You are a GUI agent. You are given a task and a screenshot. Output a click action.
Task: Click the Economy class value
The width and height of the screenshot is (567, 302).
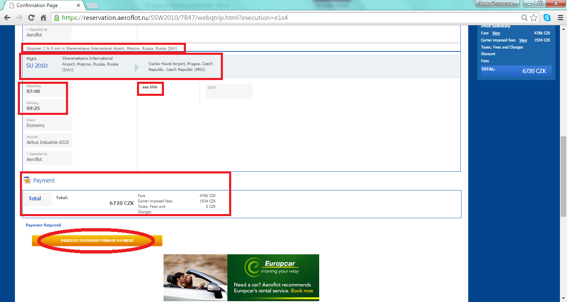pos(36,125)
